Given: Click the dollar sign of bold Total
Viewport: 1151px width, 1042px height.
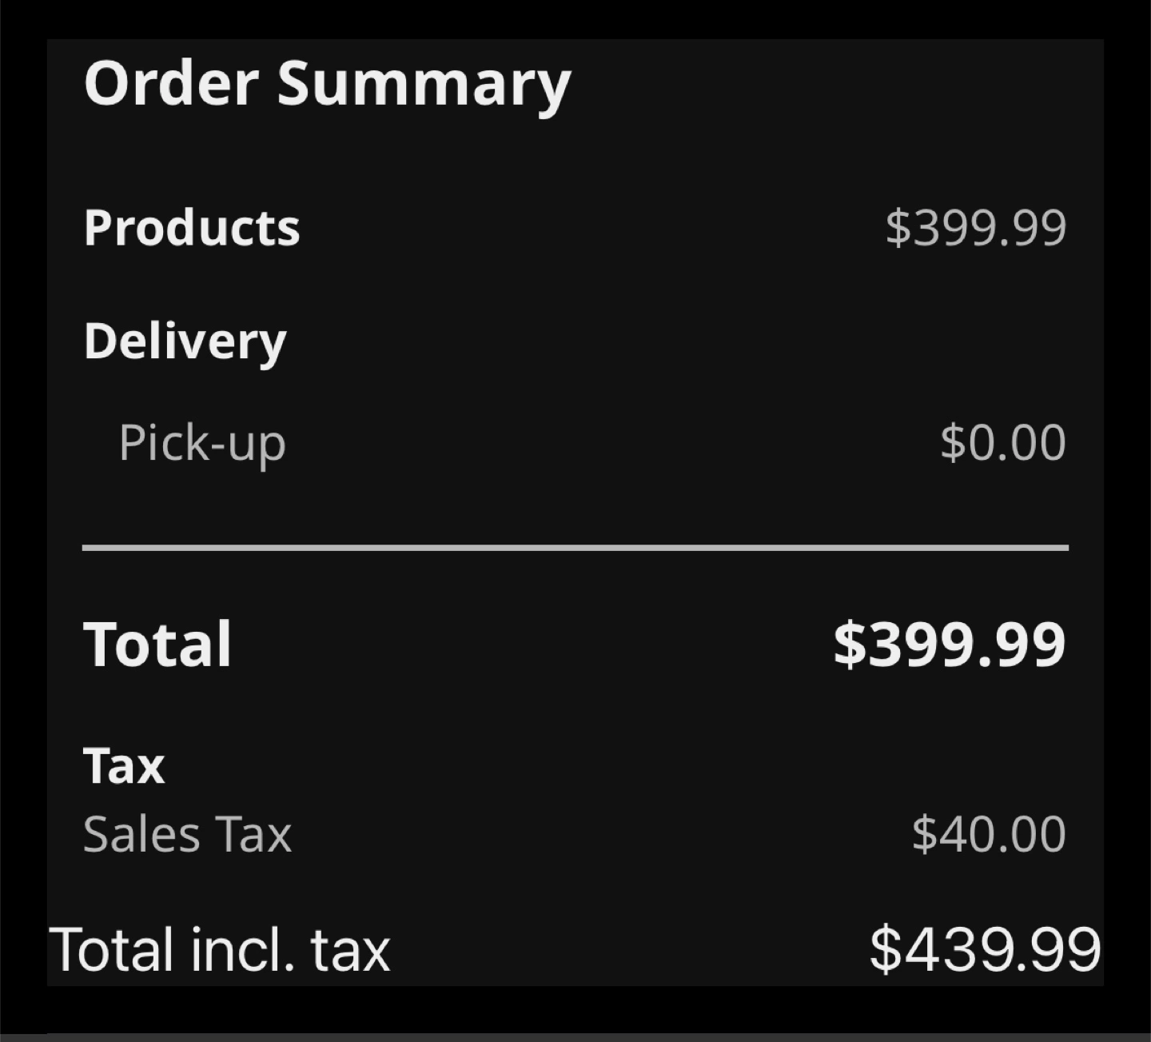Looking at the screenshot, I should (850, 645).
